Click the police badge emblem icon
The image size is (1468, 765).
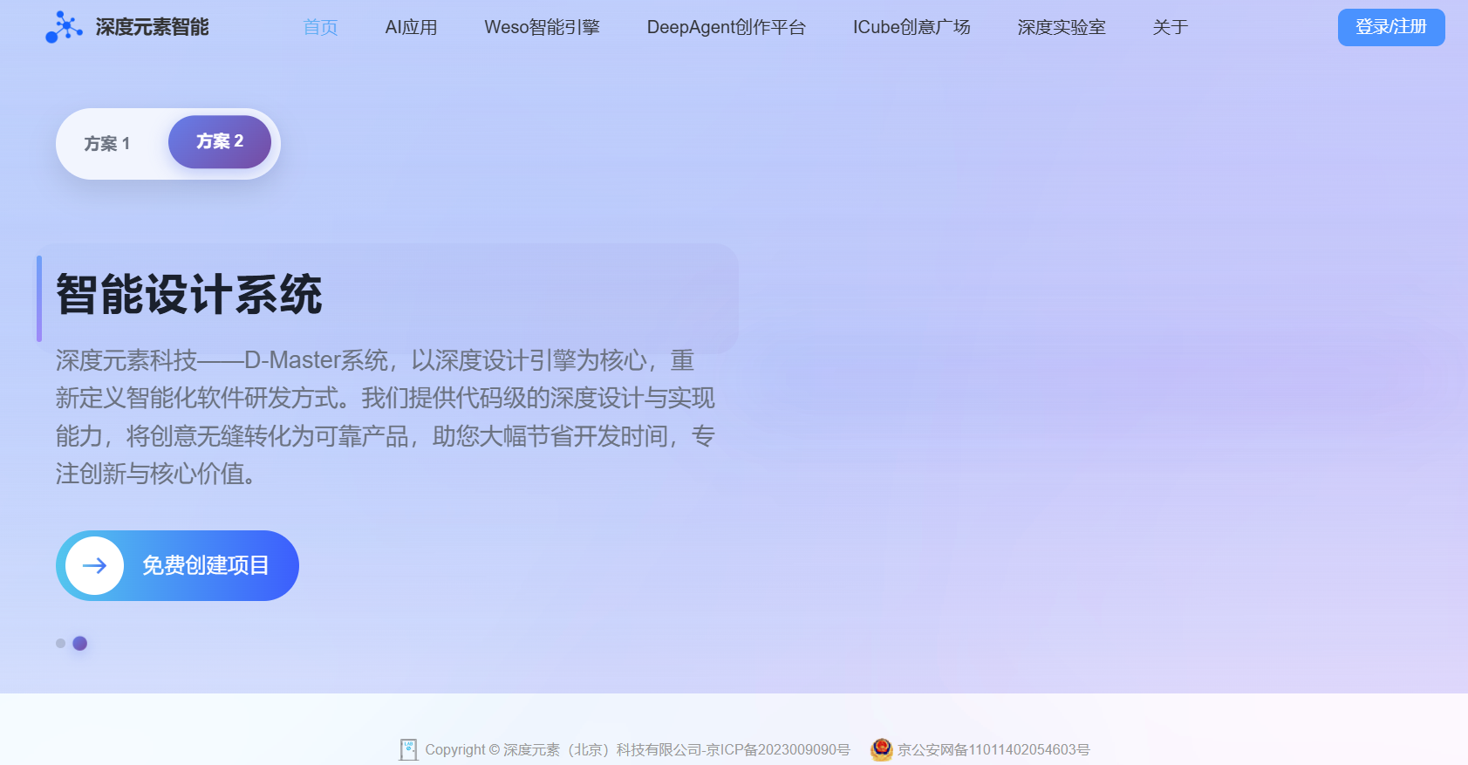click(881, 749)
